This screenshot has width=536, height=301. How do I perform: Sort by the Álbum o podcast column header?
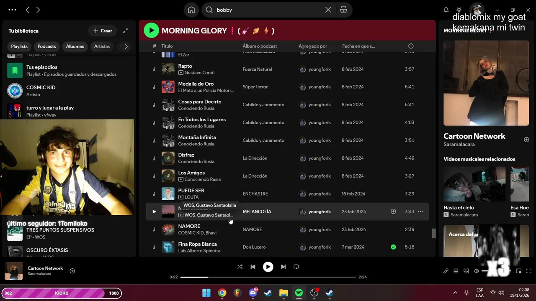tap(260, 46)
